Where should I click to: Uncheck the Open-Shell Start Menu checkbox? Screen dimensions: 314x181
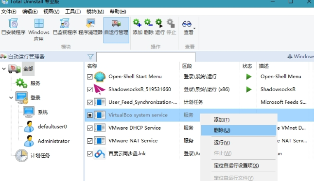point(90,77)
